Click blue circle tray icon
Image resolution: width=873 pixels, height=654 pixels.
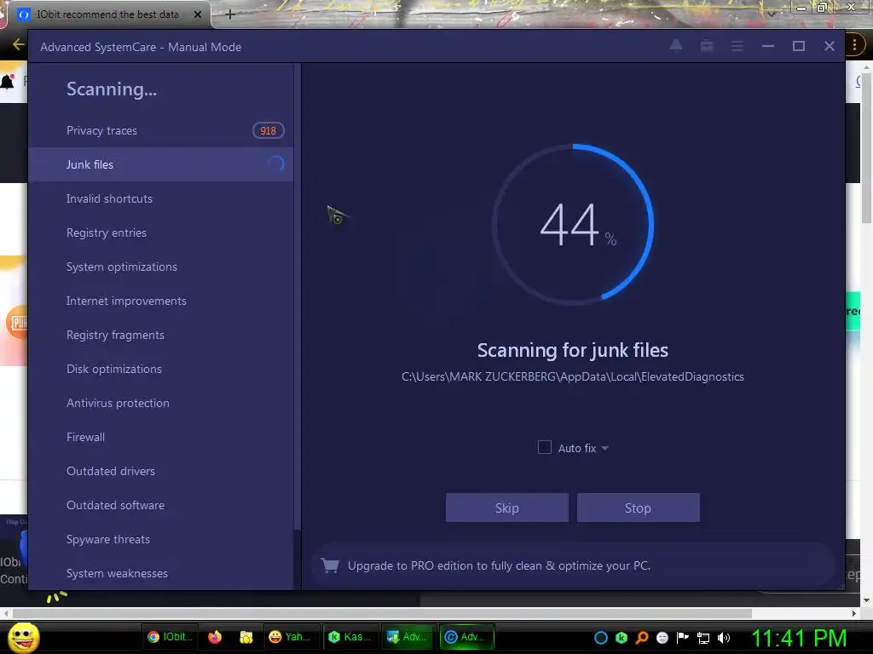point(601,638)
